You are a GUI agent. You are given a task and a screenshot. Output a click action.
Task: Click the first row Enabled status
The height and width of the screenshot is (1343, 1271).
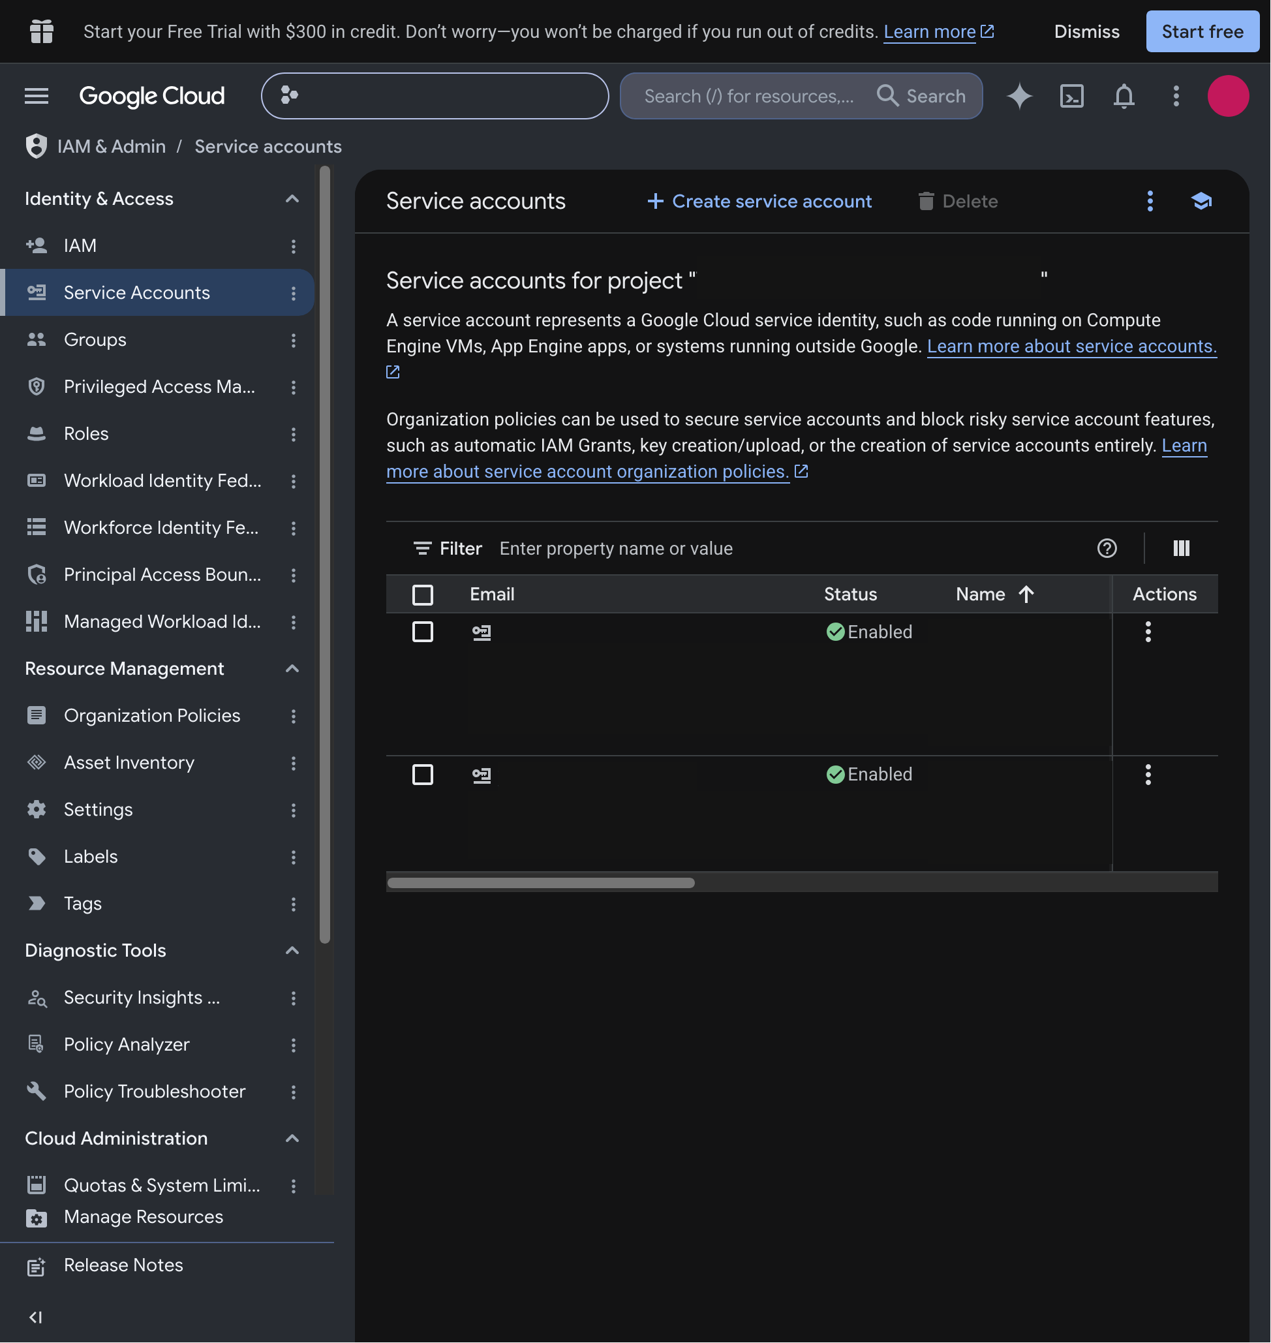click(x=869, y=632)
